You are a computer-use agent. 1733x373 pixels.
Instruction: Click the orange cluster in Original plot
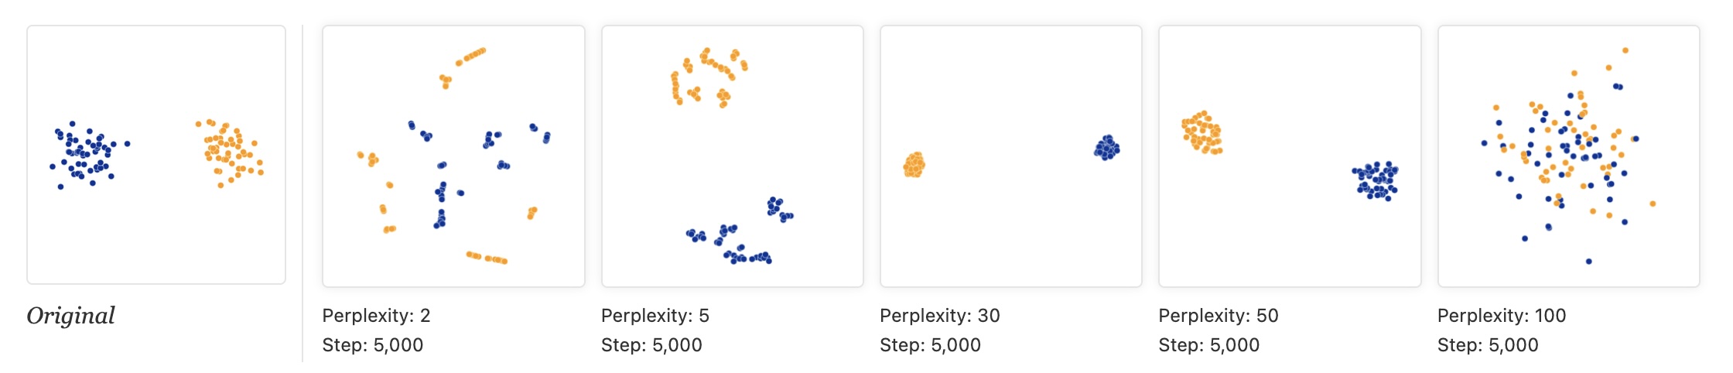tap(231, 152)
